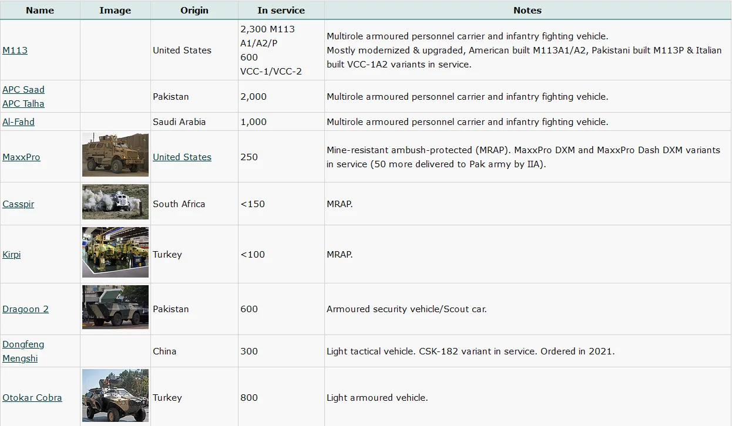Screen dimensions: 732x426
Task: Click the Notes column header
Action: [528, 11]
